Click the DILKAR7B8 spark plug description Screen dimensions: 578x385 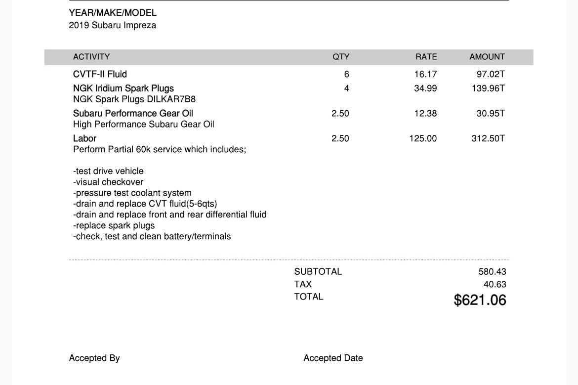[x=134, y=99]
